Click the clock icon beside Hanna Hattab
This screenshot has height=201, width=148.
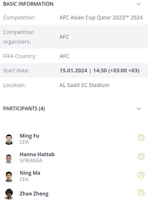141,157
